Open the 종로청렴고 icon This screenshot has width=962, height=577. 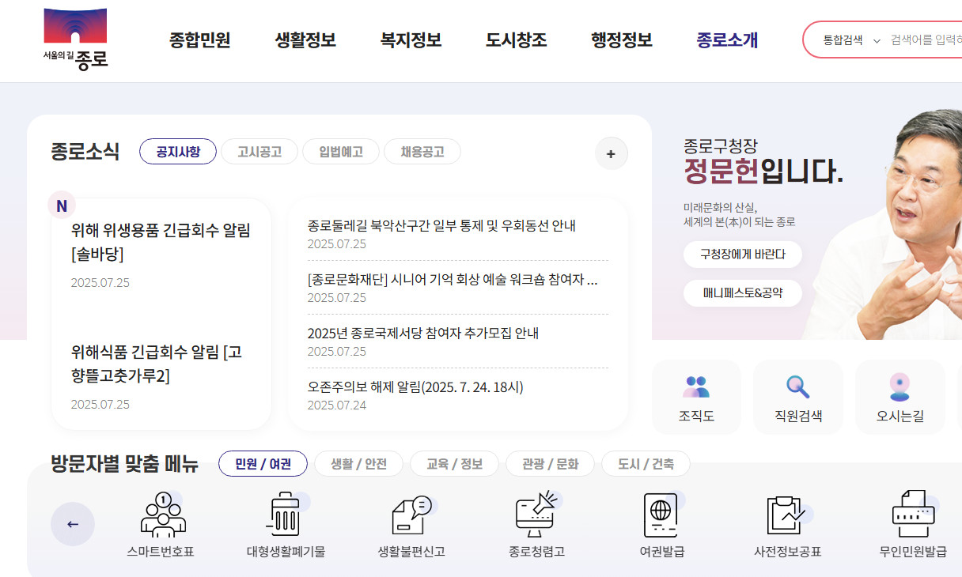[535, 522]
